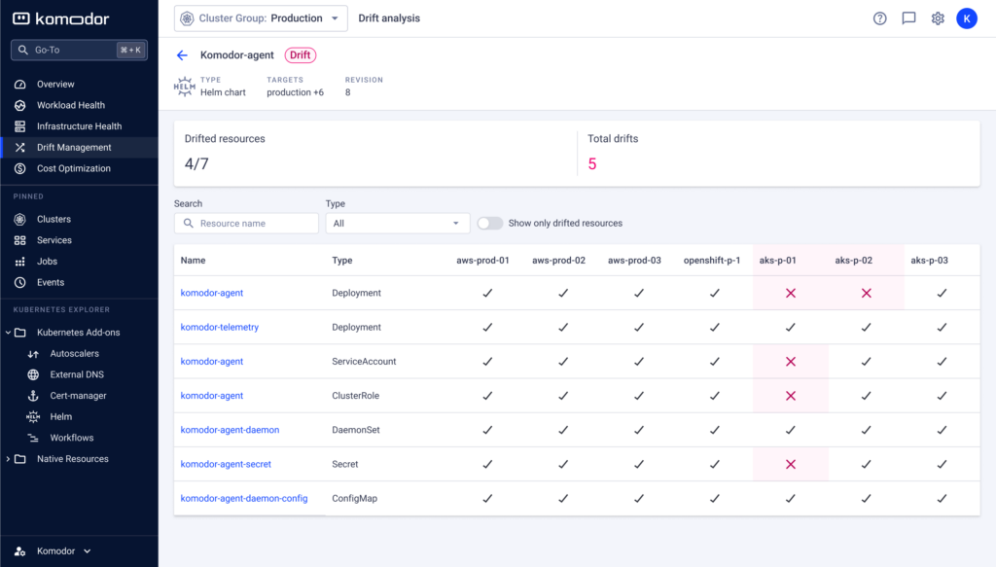The height and width of the screenshot is (567, 996).
Task: Click the red X for Secret on aks-p-01
Action: tap(791, 464)
